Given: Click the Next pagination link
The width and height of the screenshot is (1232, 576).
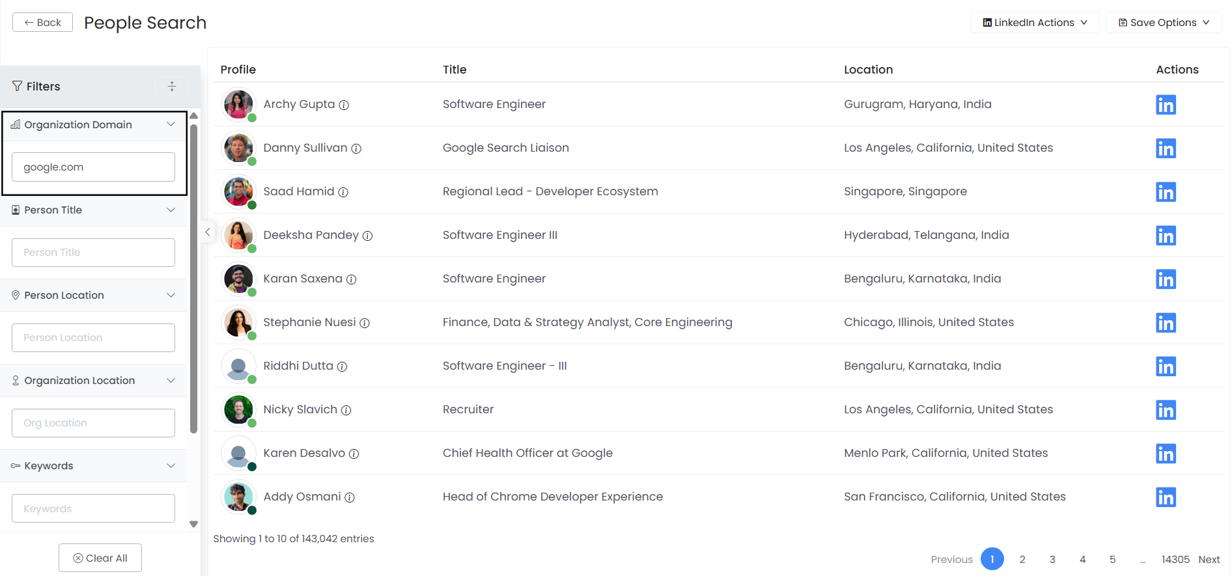Looking at the screenshot, I should coord(1209,559).
